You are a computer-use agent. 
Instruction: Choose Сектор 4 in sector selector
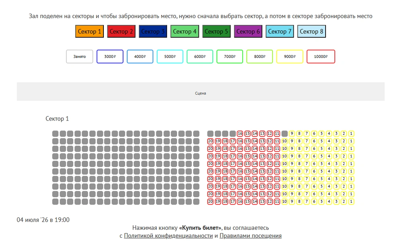(185, 31)
